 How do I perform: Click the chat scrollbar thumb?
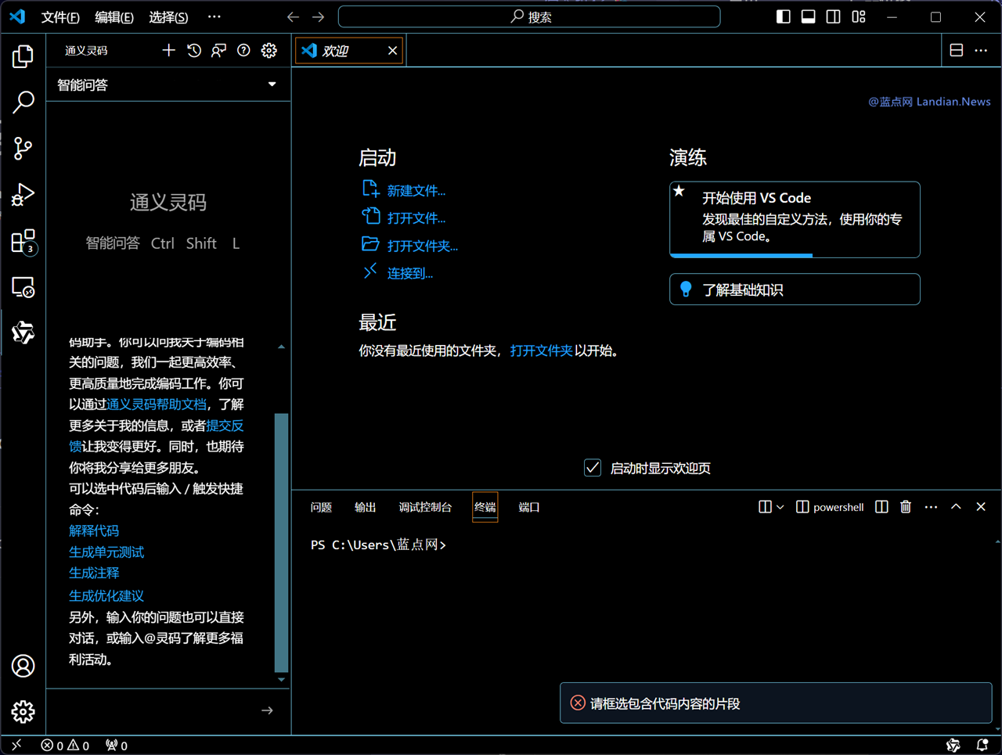point(281,542)
